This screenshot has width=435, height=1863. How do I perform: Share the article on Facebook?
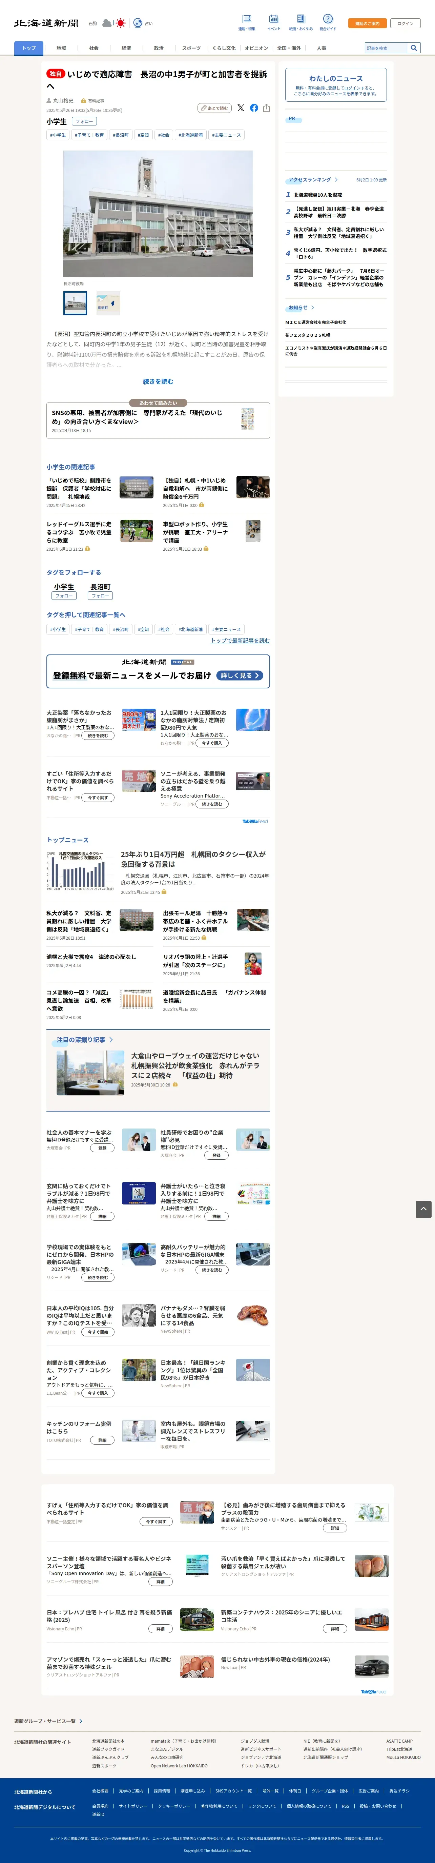click(x=254, y=108)
